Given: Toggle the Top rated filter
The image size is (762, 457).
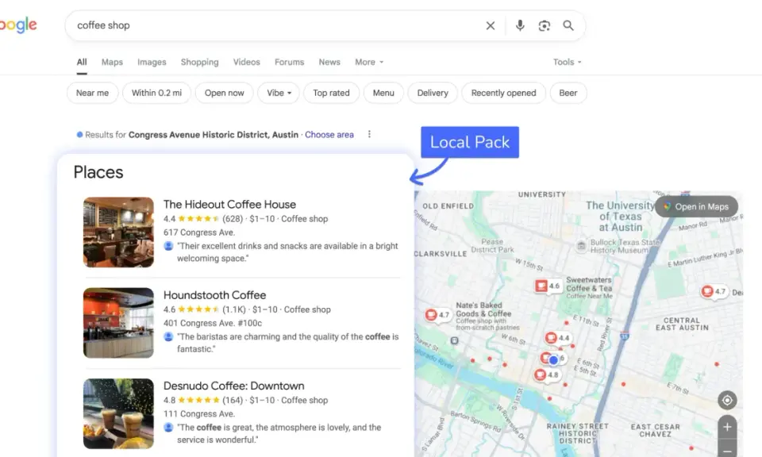Looking at the screenshot, I should (331, 93).
